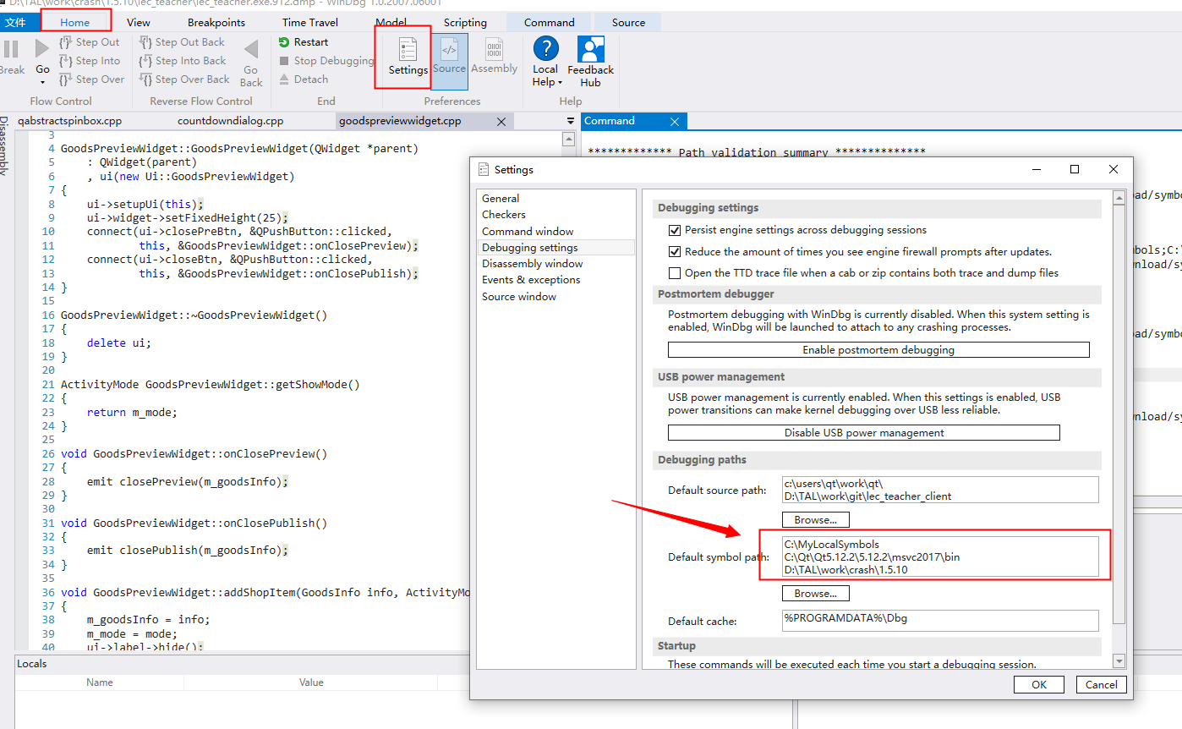Click Step Into in Flow Control
The image size is (1182, 729).
click(89, 61)
